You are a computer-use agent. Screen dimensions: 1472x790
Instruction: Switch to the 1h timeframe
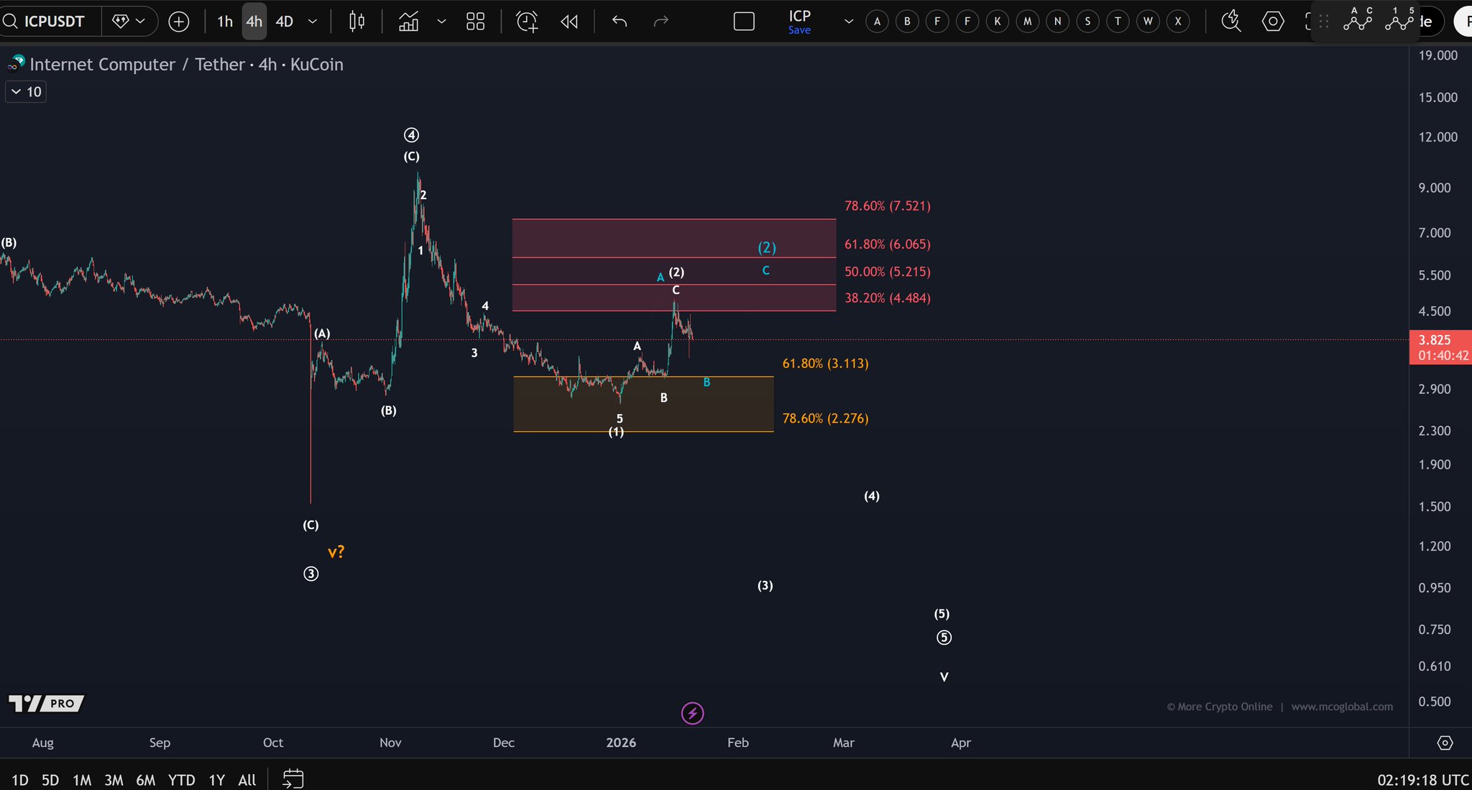click(x=225, y=22)
